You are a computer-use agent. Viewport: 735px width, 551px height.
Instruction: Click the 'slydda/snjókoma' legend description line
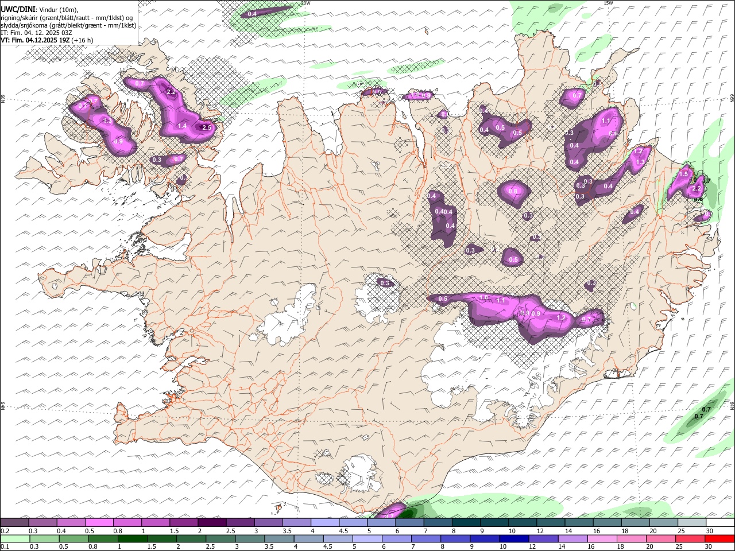pos(69,25)
